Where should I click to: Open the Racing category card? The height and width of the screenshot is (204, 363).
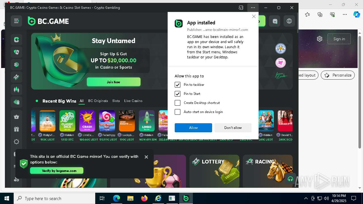268,171
